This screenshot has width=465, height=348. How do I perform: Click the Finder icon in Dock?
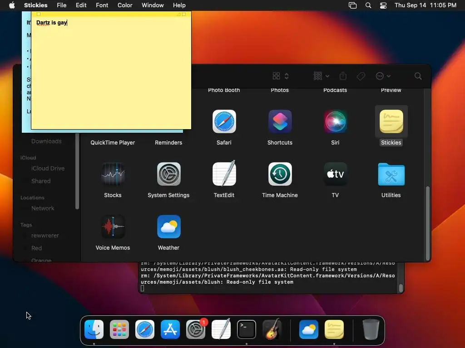(94, 329)
